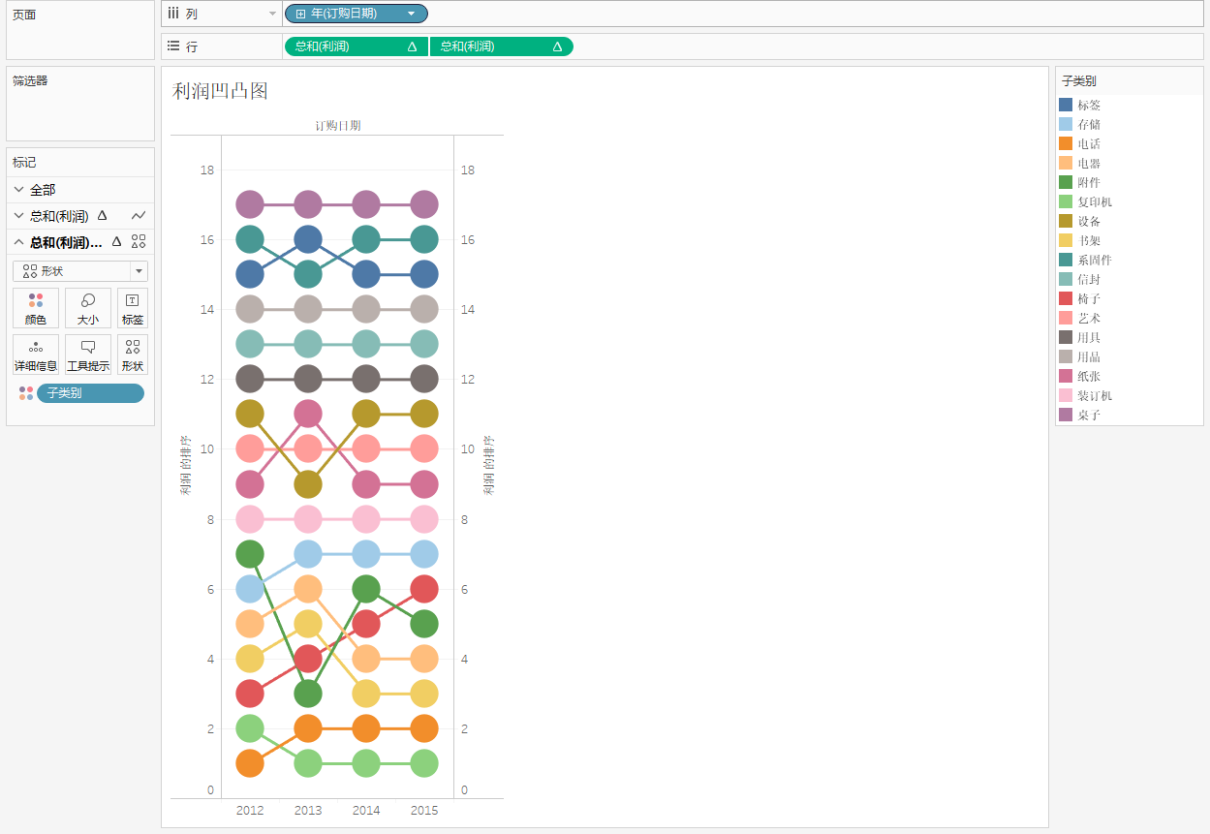Open the 大小 size card
The height and width of the screenshot is (834, 1210).
pyautogui.click(x=88, y=308)
